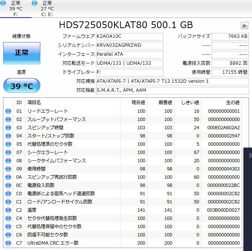Click the transfer mode field UDMA/133

click(129, 63)
